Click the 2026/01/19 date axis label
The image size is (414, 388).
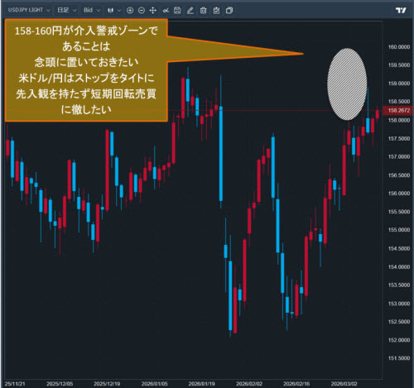click(201, 384)
